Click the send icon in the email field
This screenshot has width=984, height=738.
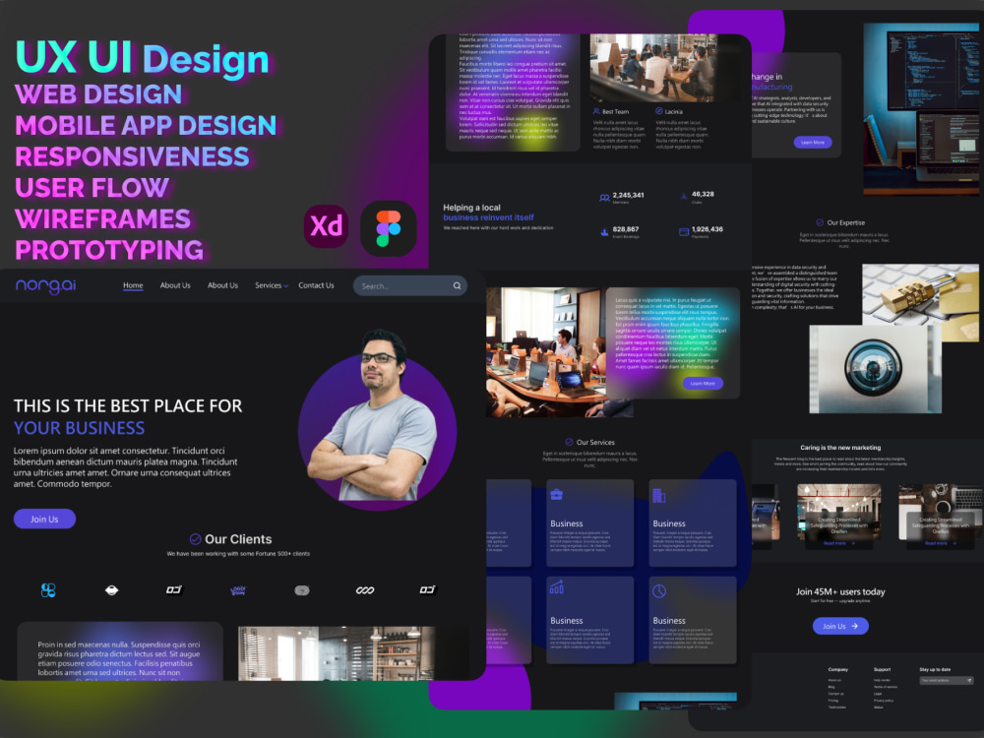969,680
